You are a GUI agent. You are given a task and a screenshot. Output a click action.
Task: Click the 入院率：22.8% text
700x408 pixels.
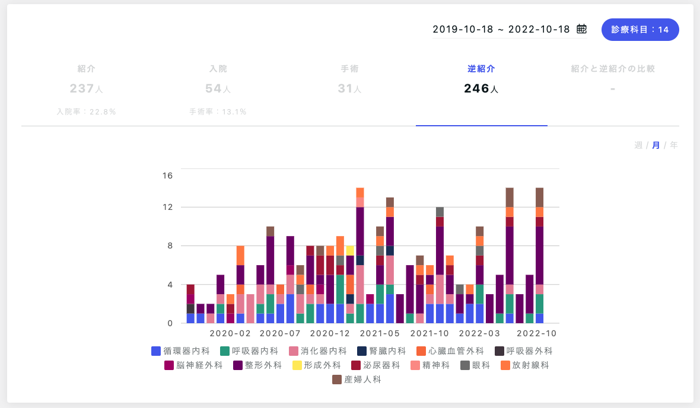tap(86, 111)
